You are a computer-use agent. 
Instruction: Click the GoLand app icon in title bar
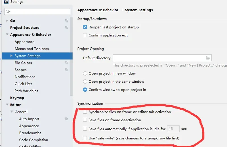pyautogui.click(x=6, y=2)
